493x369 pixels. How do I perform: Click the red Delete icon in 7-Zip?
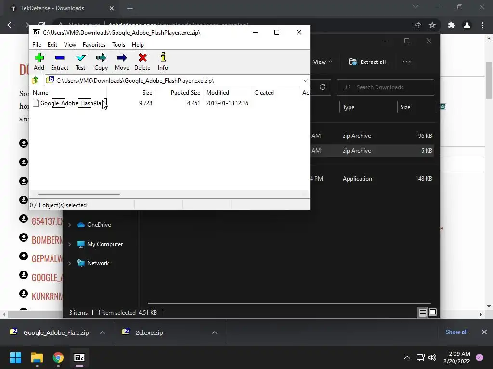coord(143,62)
